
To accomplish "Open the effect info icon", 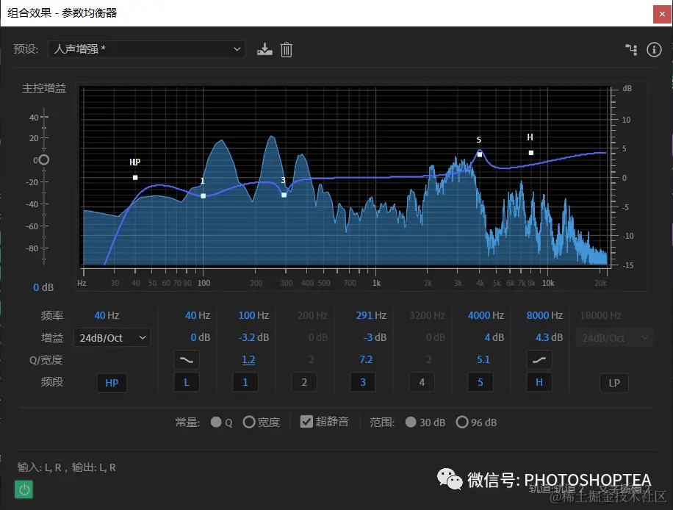I will pyautogui.click(x=654, y=49).
